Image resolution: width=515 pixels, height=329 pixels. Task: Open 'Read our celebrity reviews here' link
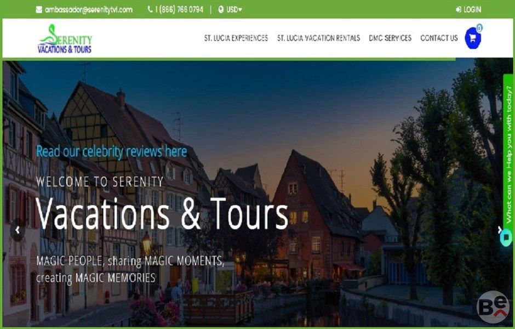(x=112, y=151)
